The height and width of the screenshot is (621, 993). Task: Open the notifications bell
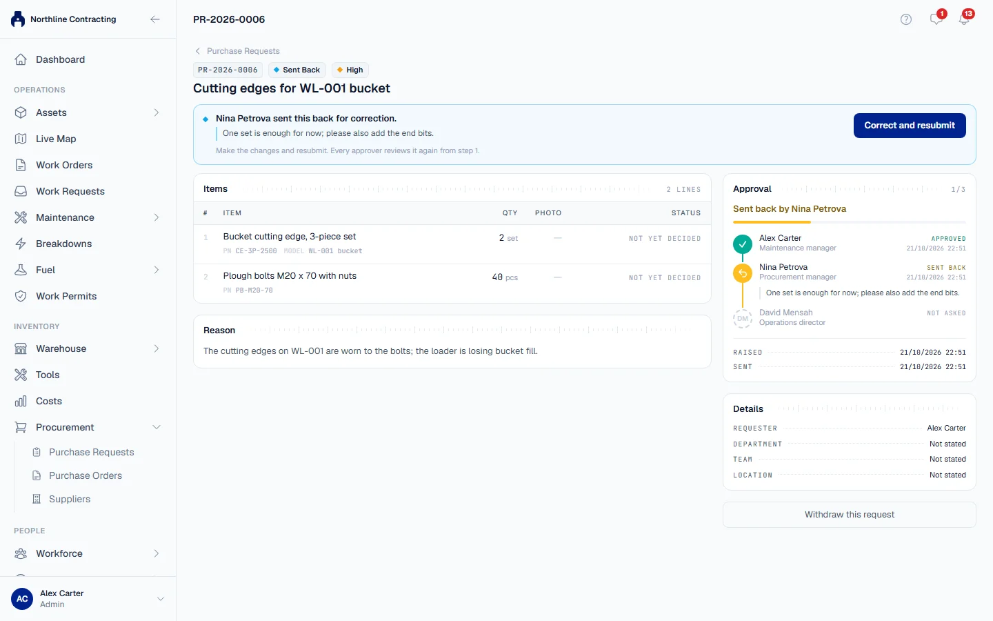tap(964, 19)
